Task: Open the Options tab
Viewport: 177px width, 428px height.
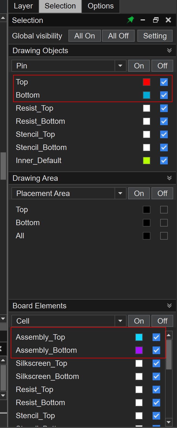Action: point(101,6)
